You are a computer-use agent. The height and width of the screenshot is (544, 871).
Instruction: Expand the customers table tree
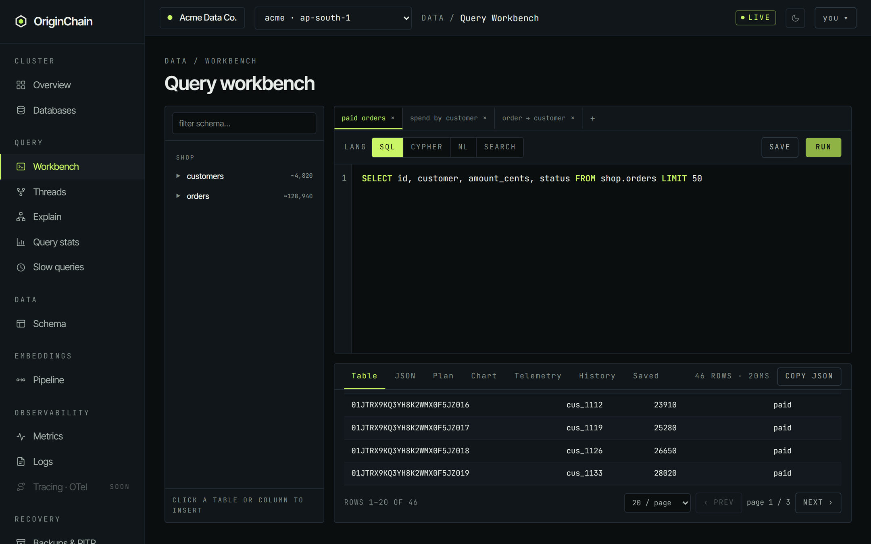click(178, 176)
